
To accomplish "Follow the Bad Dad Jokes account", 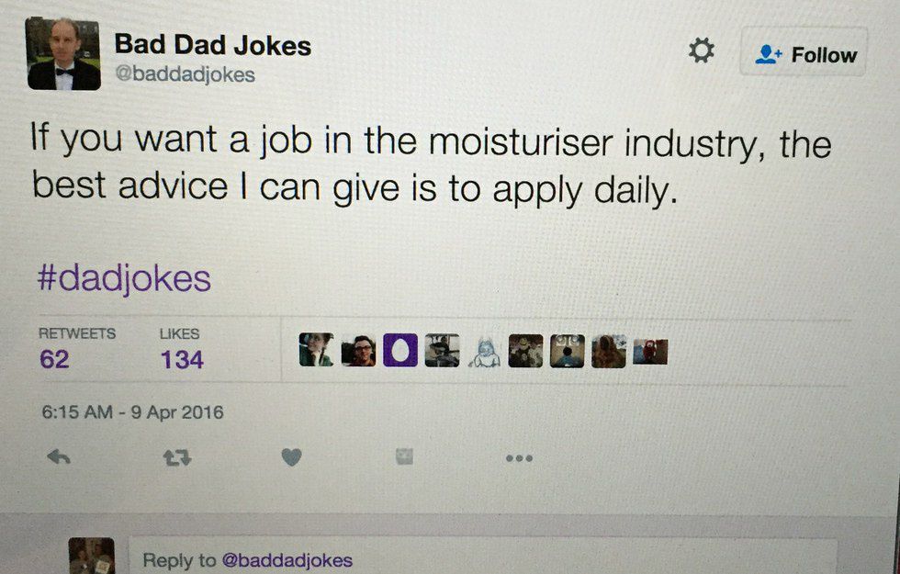I will 804,55.
